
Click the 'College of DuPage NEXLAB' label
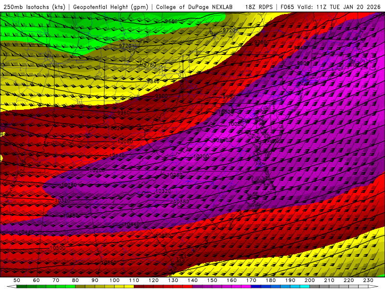[194, 7]
